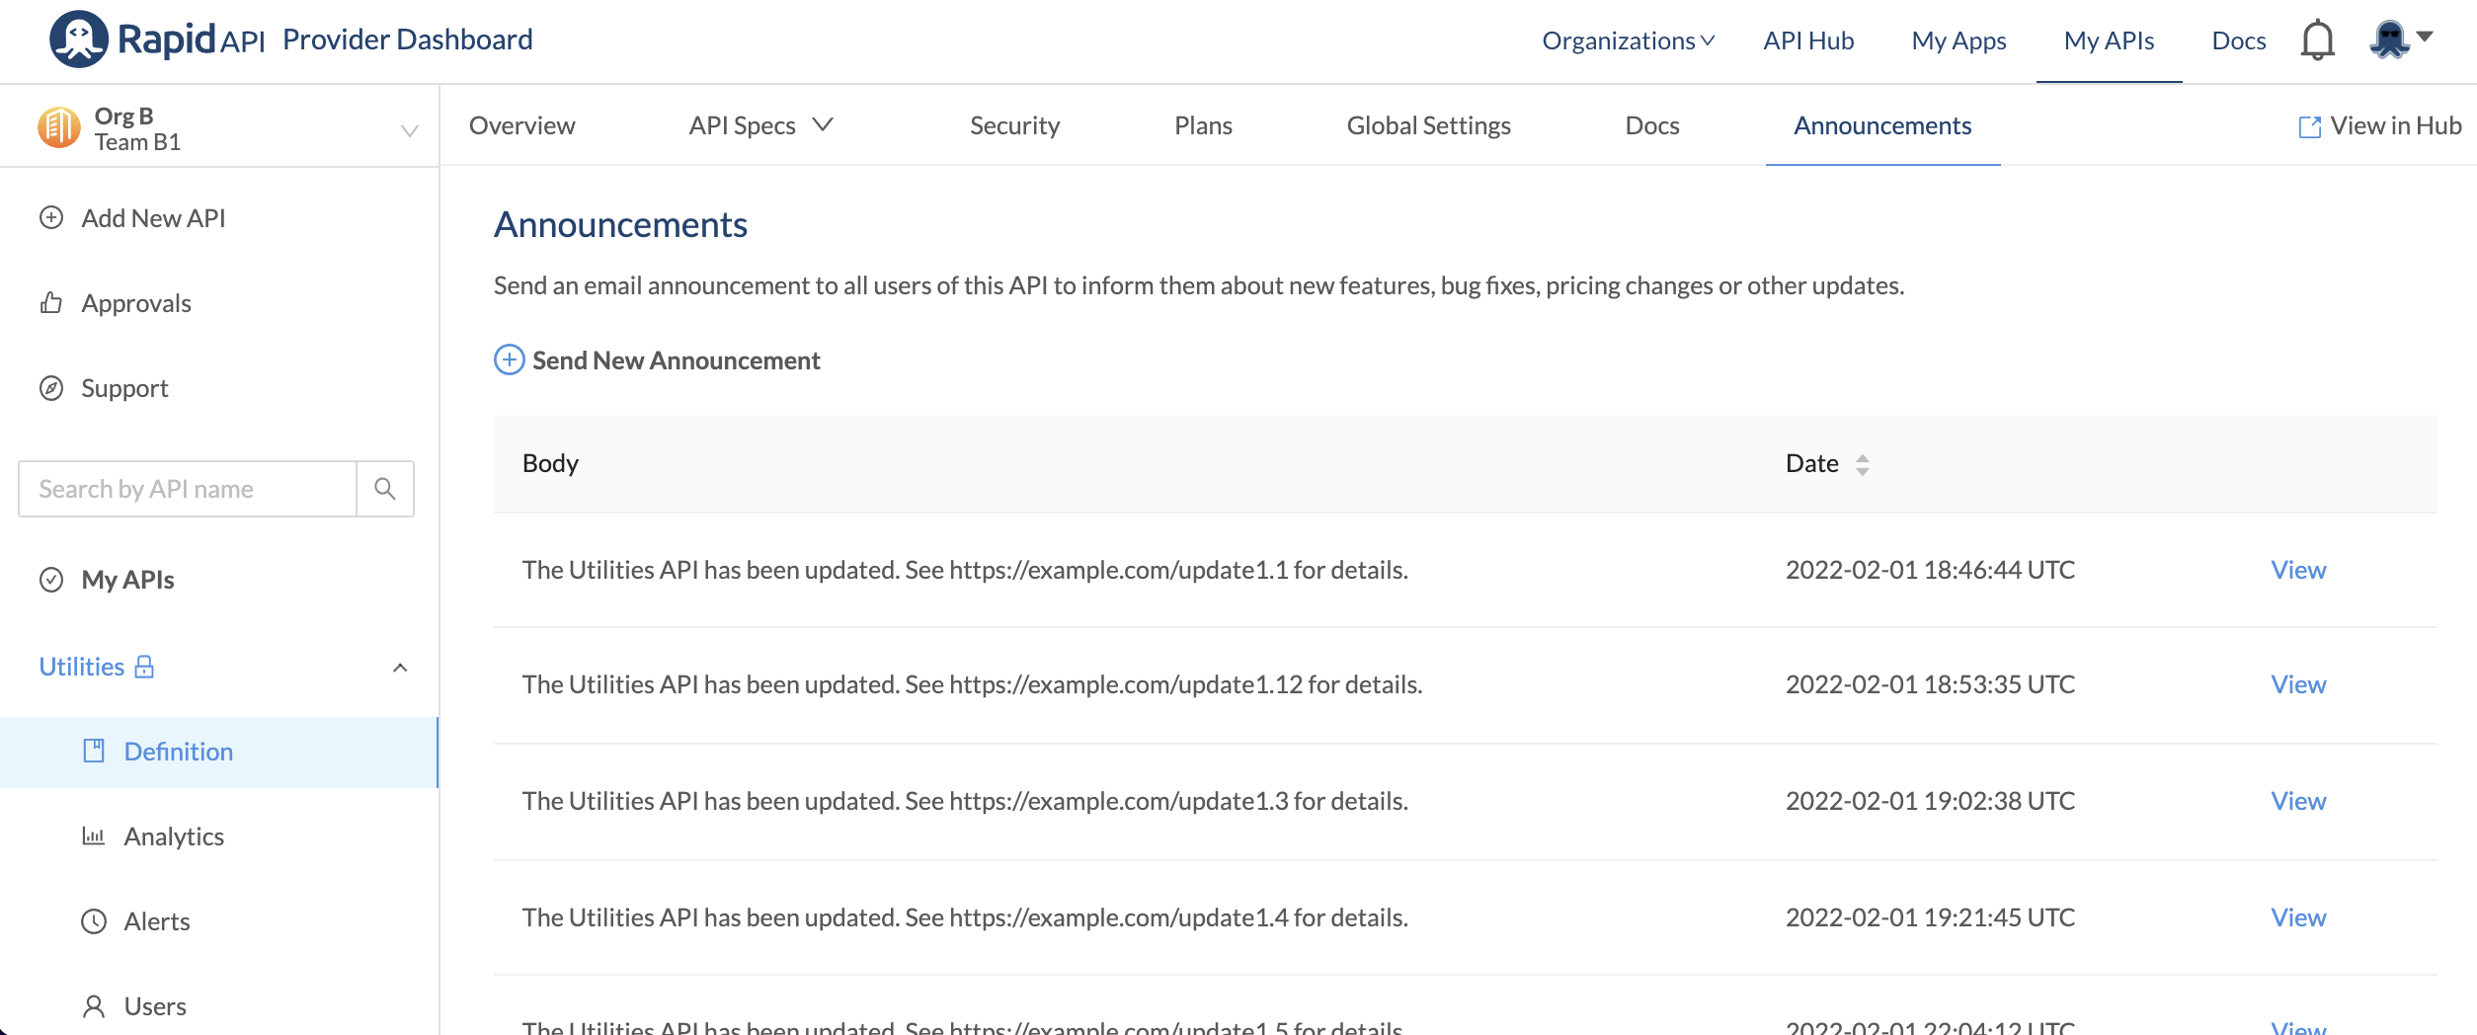View the update1.4 announcement

click(2298, 917)
